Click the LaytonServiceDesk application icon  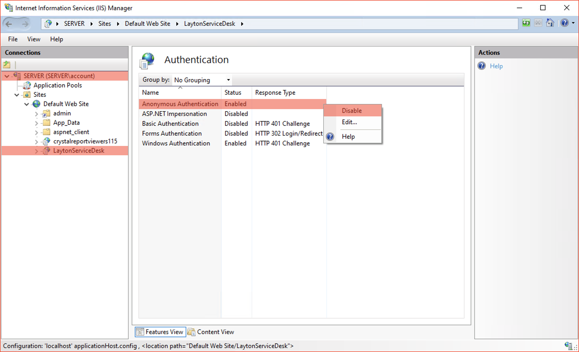(46, 151)
